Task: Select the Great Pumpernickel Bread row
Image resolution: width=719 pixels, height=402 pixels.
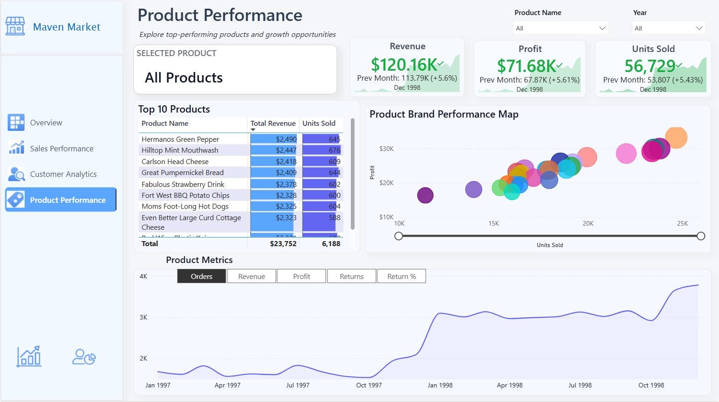Action: [241, 172]
